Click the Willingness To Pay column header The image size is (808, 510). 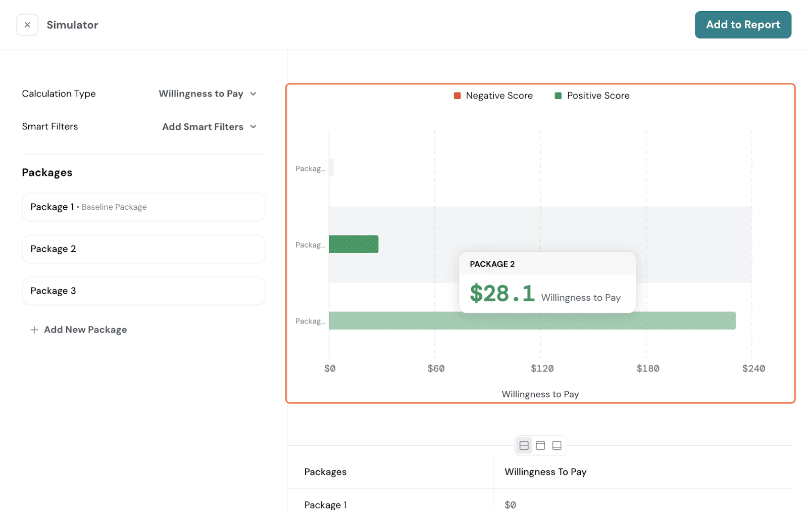coord(545,472)
